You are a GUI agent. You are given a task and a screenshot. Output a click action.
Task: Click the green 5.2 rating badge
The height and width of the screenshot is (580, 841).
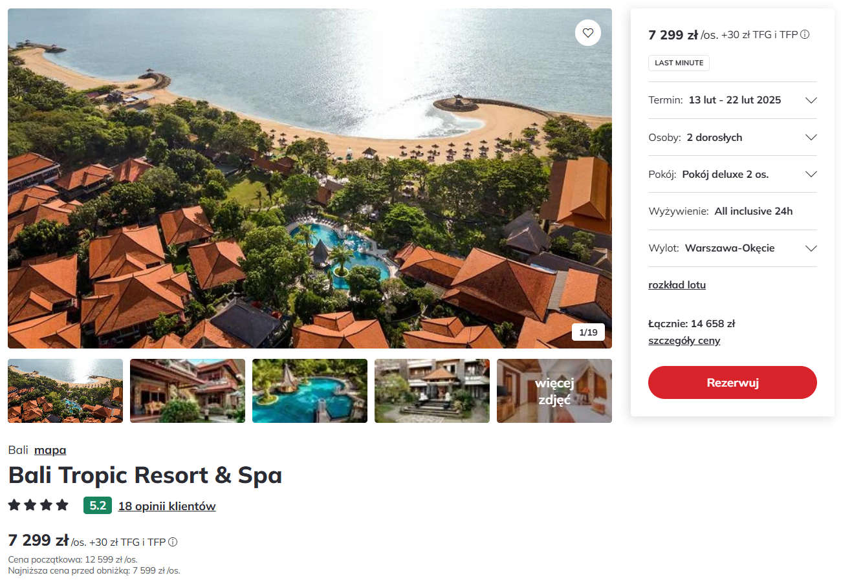(98, 506)
